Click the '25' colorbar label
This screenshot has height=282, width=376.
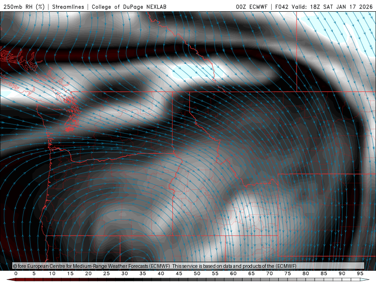click(x=107, y=274)
